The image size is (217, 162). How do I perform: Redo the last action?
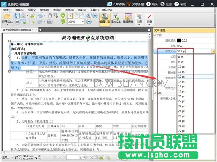click(x=40, y=22)
